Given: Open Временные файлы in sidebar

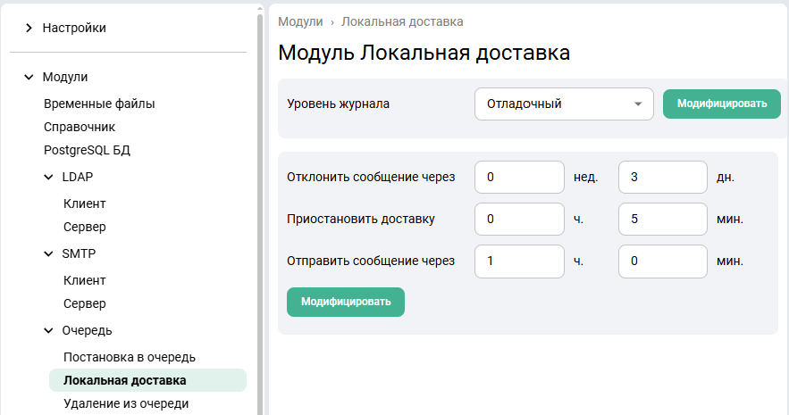Looking at the screenshot, I should pyautogui.click(x=99, y=104).
